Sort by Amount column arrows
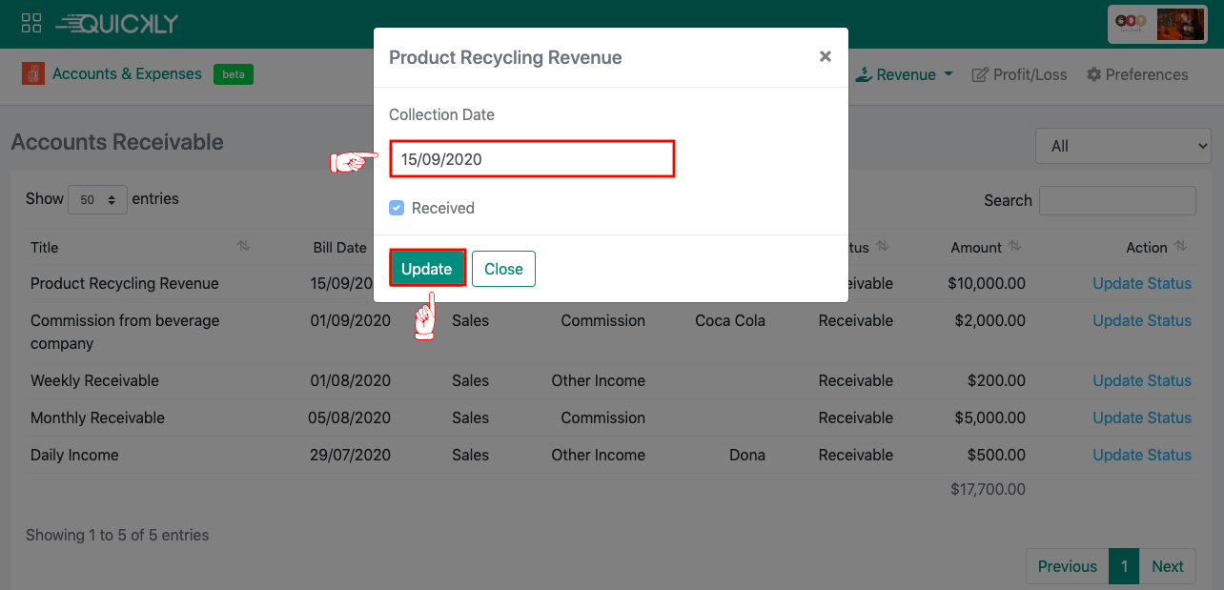 1014,246
